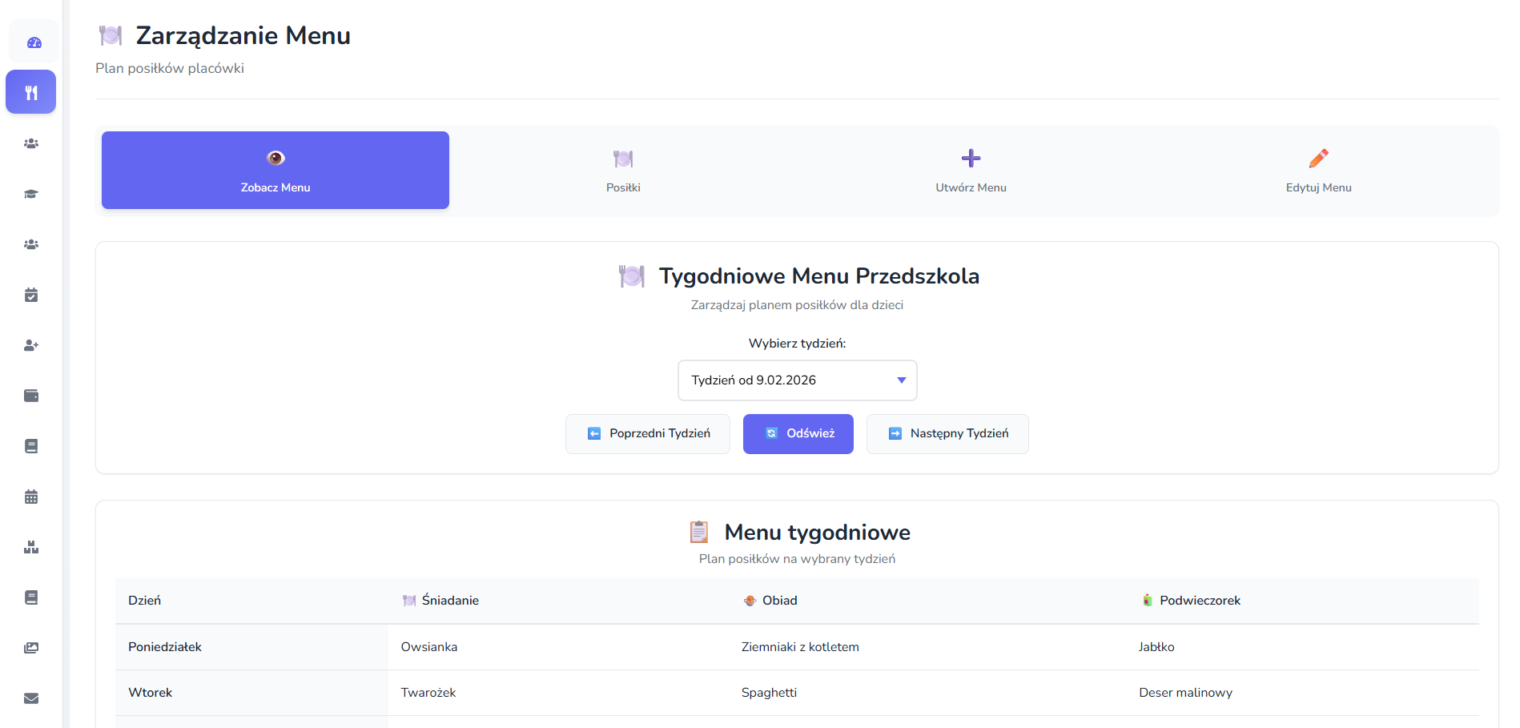Screen dimensions: 1520x728
Task: Click the Poprzedni Tydzień button
Action: 648,434
